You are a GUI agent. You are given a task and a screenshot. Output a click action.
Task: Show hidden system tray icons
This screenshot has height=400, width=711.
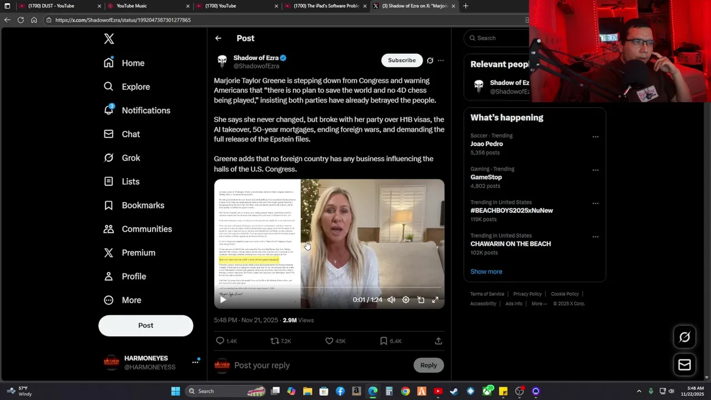pos(639,391)
